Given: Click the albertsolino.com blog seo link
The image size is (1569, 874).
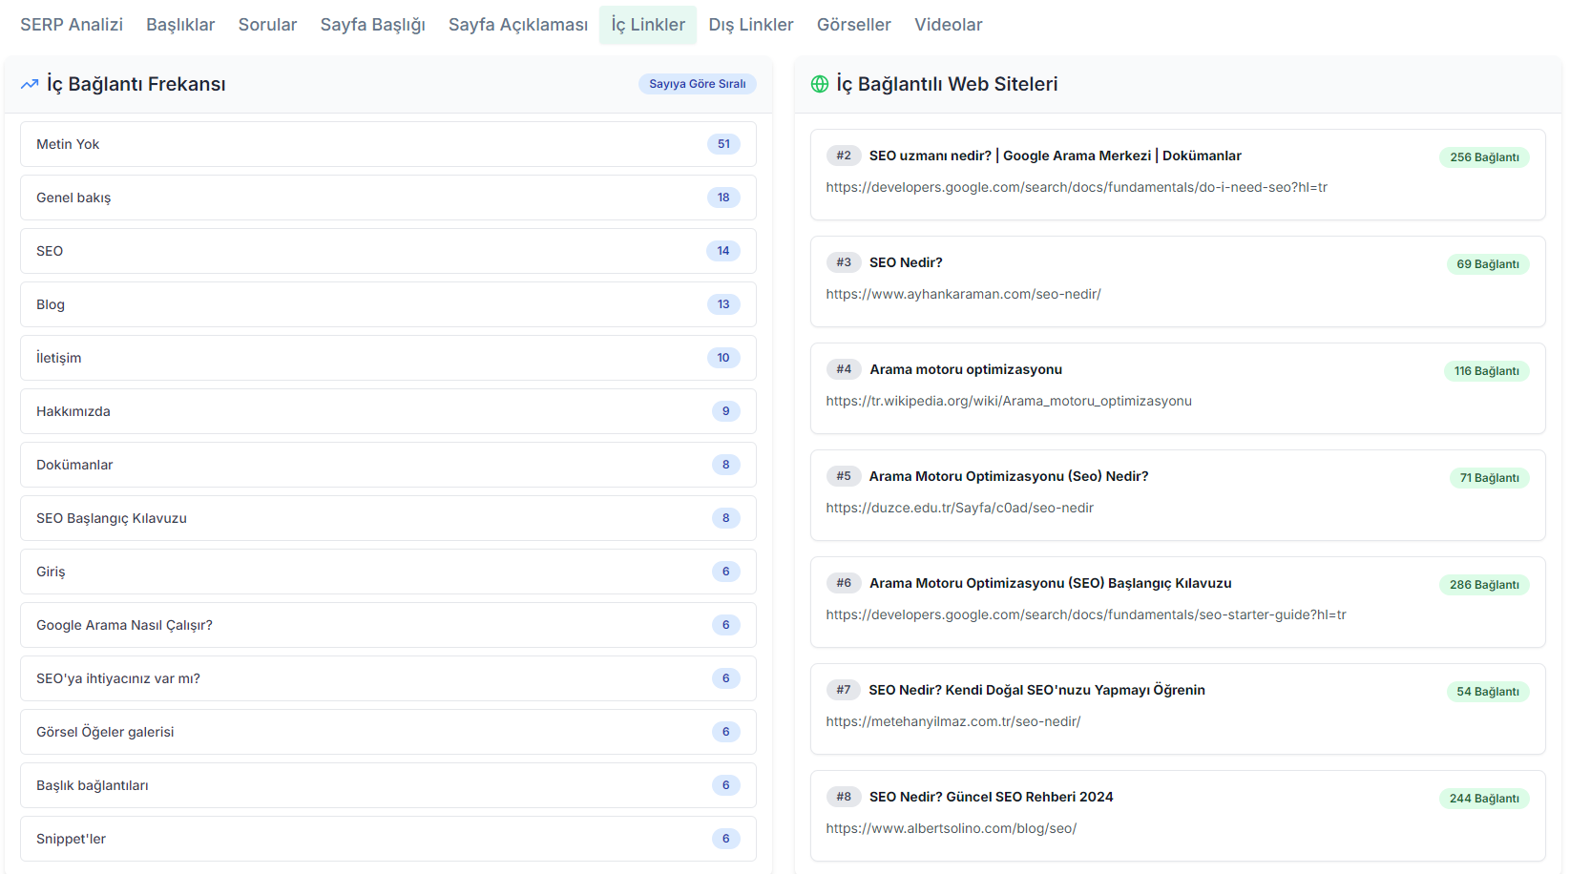Looking at the screenshot, I should tap(951, 828).
